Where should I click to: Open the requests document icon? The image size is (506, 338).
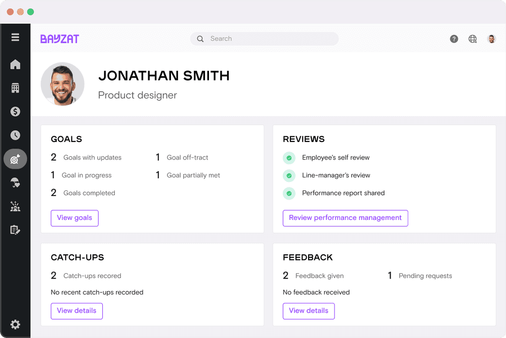point(15,230)
